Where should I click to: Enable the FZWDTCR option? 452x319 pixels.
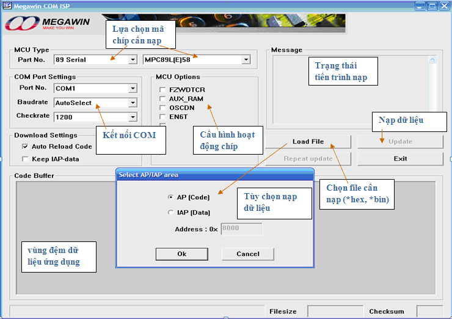pos(162,90)
